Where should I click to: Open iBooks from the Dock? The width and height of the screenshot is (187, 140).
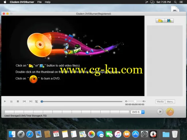[127, 134]
